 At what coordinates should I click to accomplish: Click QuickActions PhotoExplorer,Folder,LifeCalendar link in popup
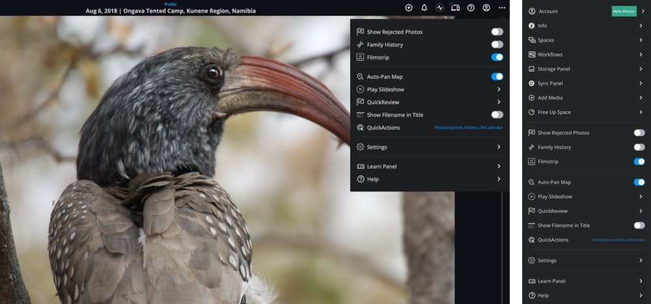point(468,128)
